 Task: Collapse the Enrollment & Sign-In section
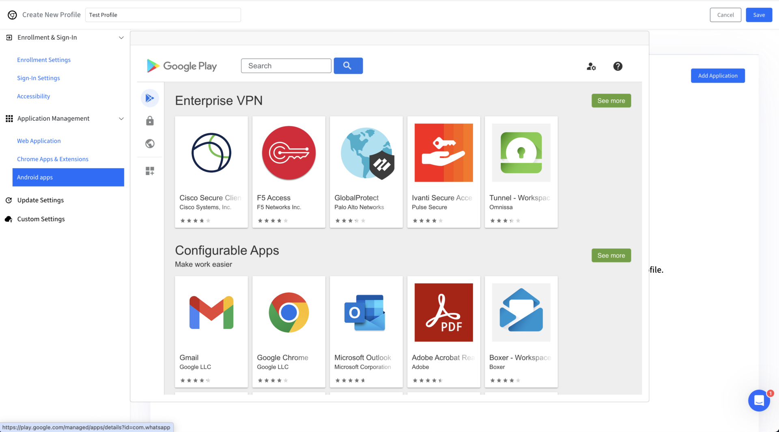click(x=121, y=37)
